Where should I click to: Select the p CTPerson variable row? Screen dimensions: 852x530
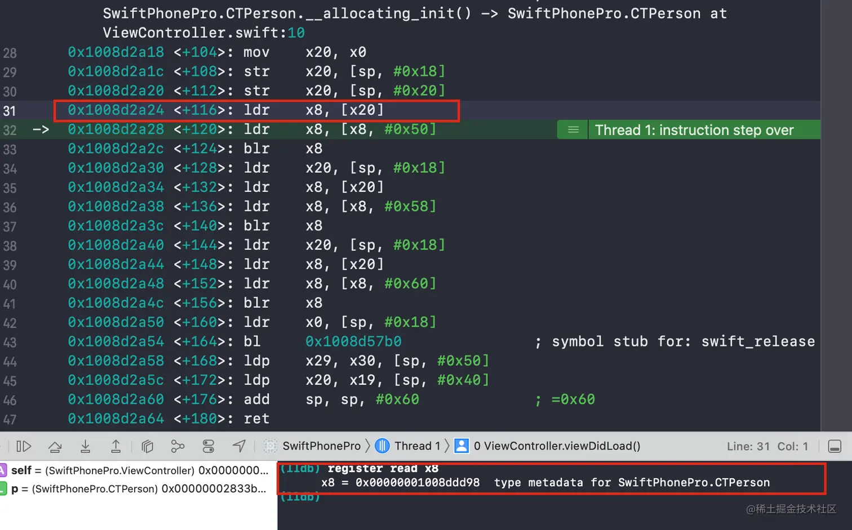[x=138, y=489]
